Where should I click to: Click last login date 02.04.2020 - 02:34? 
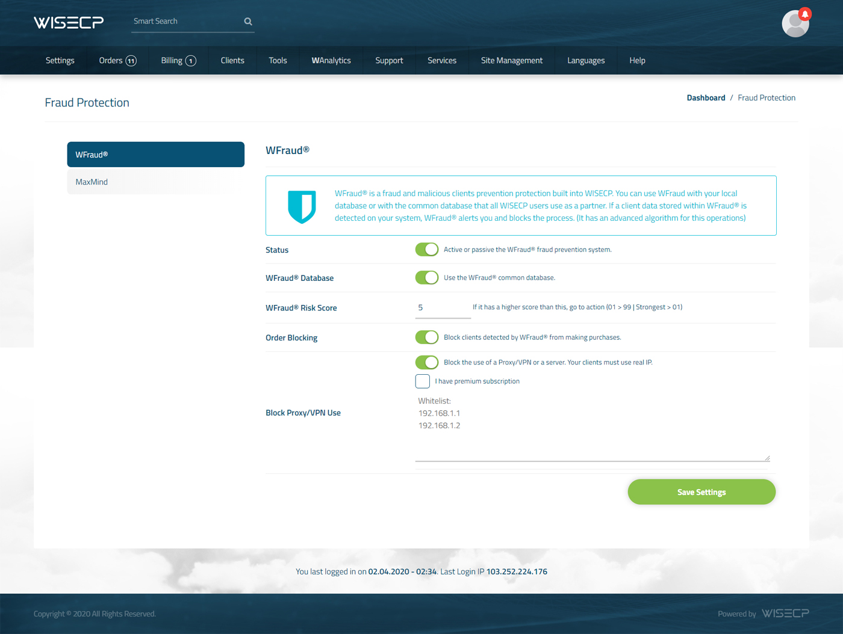(x=402, y=572)
